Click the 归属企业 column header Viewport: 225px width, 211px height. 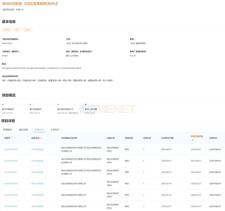111,138
